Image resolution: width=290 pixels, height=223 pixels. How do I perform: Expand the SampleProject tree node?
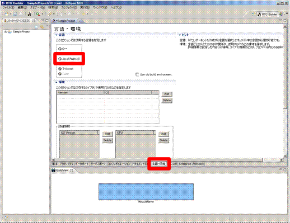[x=6, y=32]
